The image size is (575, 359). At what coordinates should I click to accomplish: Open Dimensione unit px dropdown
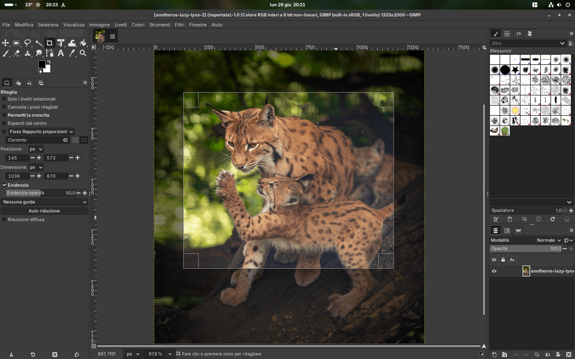tap(36, 167)
